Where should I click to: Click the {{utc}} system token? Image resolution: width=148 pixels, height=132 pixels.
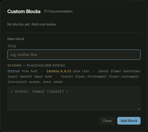[x=67, y=76]
